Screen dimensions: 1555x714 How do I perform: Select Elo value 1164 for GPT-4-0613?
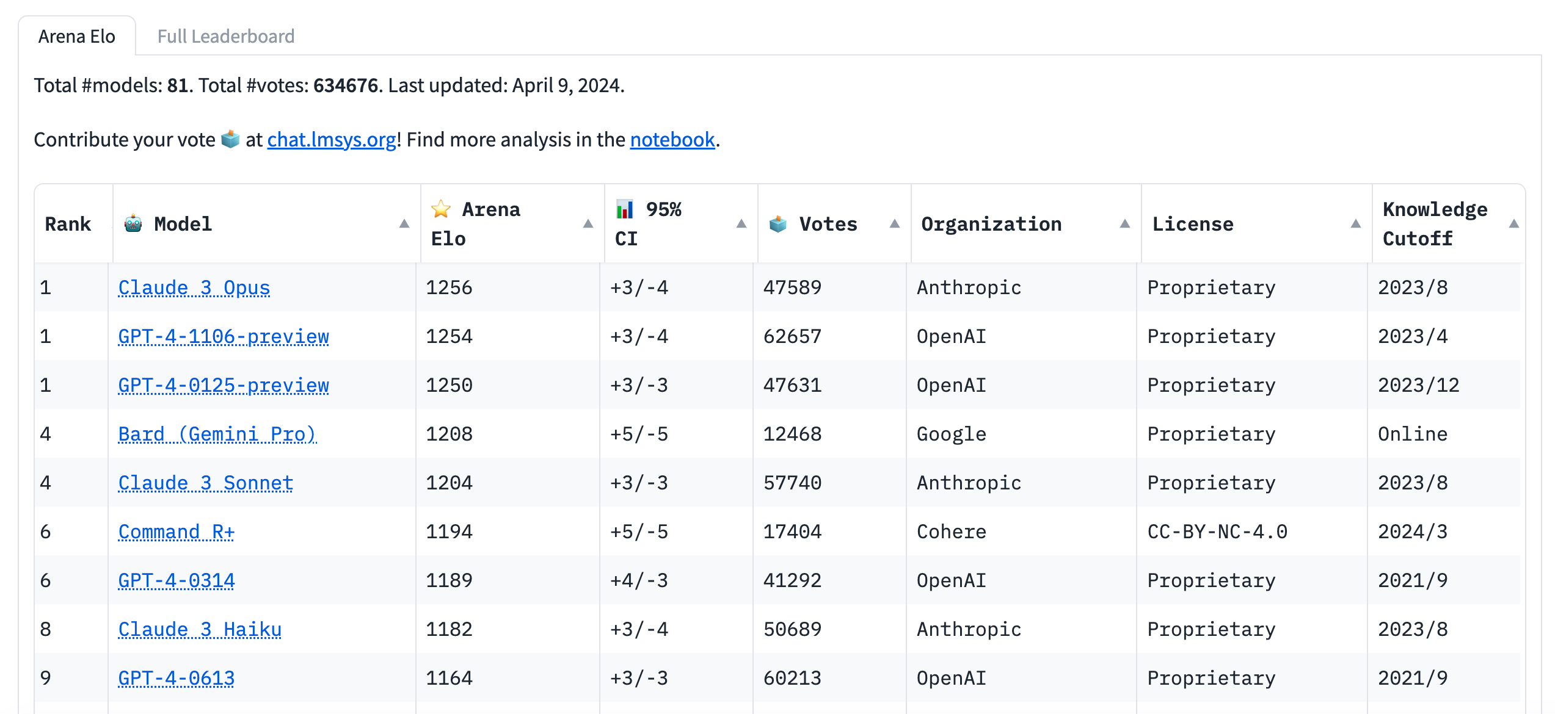pyautogui.click(x=450, y=678)
